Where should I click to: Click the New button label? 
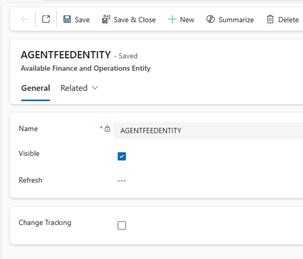point(187,20)
